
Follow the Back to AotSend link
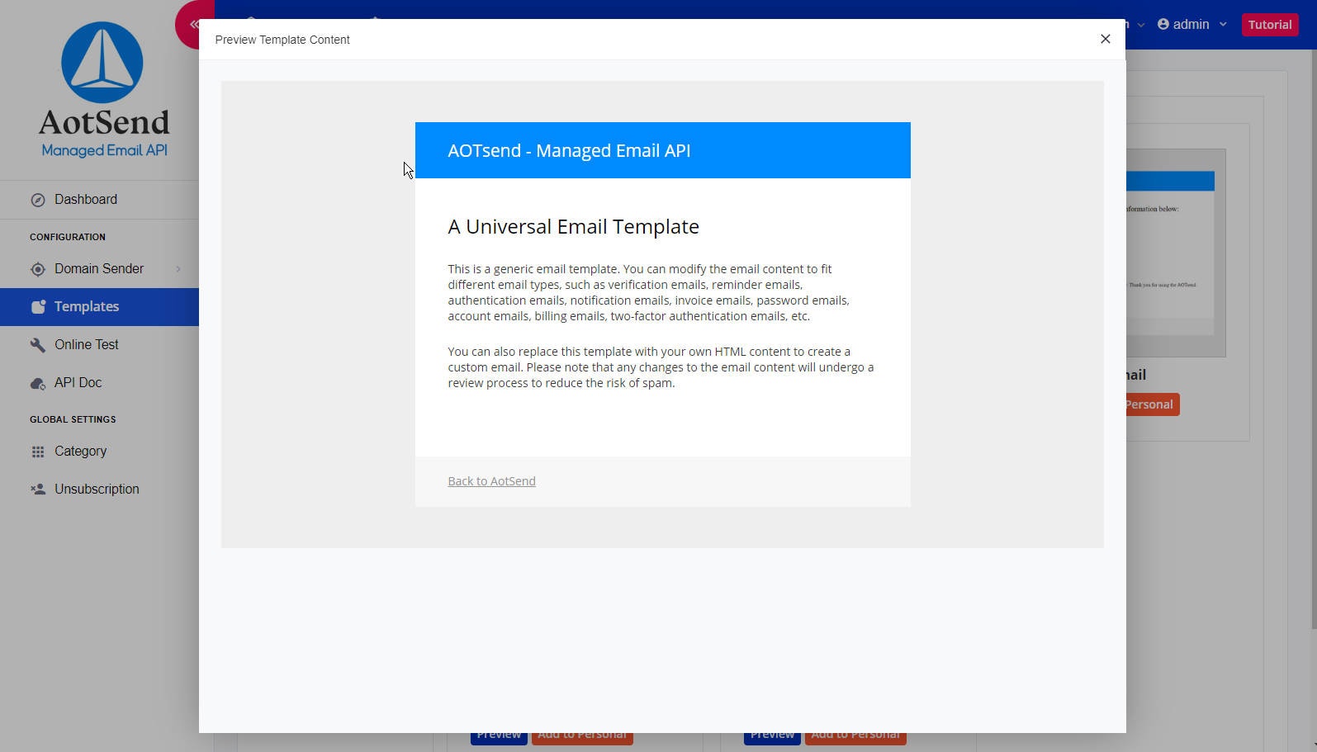tap(491, 481)
